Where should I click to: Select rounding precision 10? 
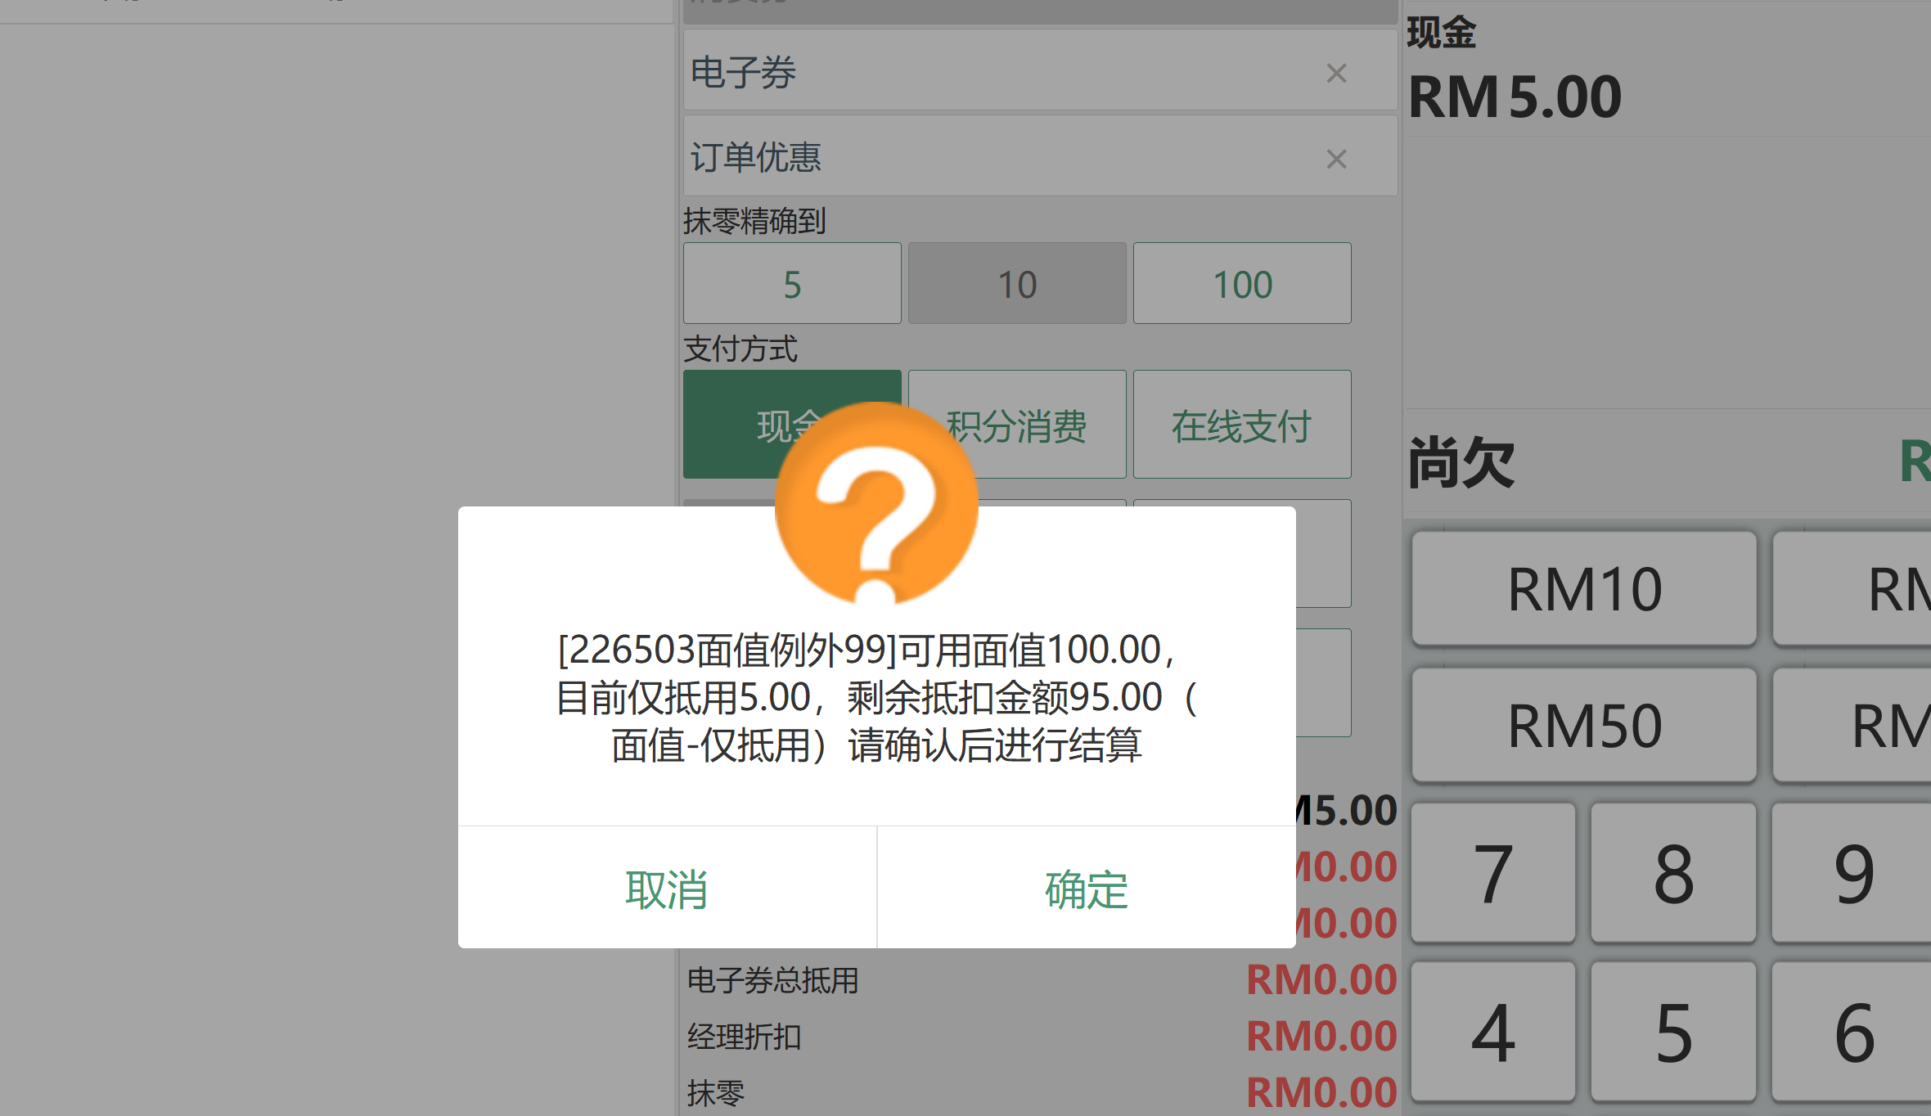click(1017, 284)
